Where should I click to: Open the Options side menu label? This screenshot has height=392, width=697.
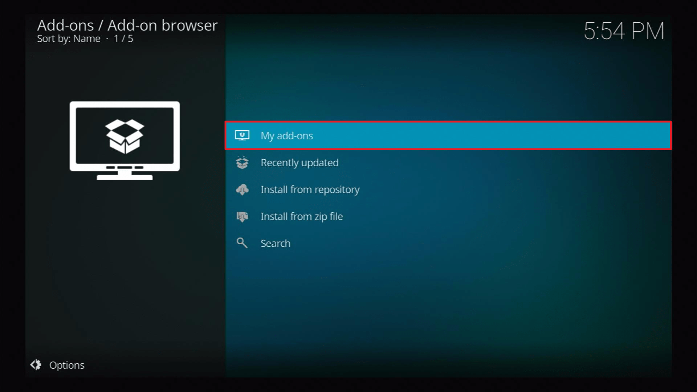click(x=67, y=365)
